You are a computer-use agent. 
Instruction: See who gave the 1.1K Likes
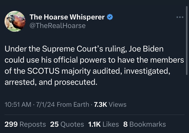coord(104,124)
